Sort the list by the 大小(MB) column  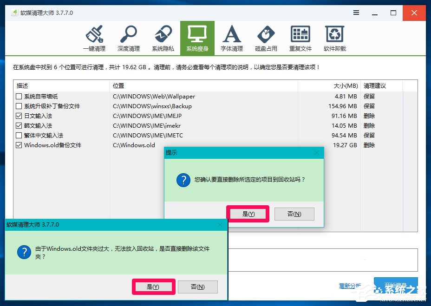point(346,85)
